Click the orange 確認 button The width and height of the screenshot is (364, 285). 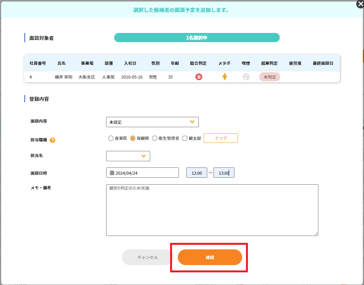click(x=210, y=257)
